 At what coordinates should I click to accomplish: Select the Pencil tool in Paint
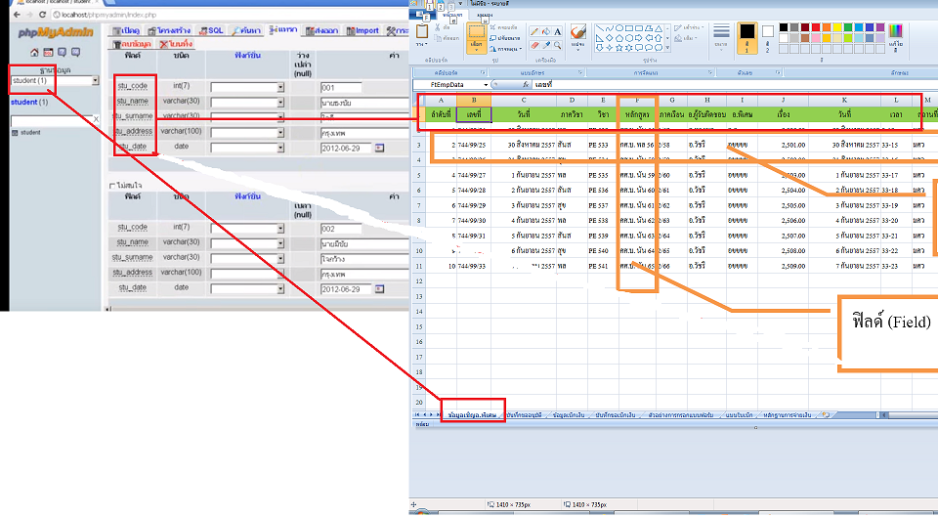[x=534, y=31]
